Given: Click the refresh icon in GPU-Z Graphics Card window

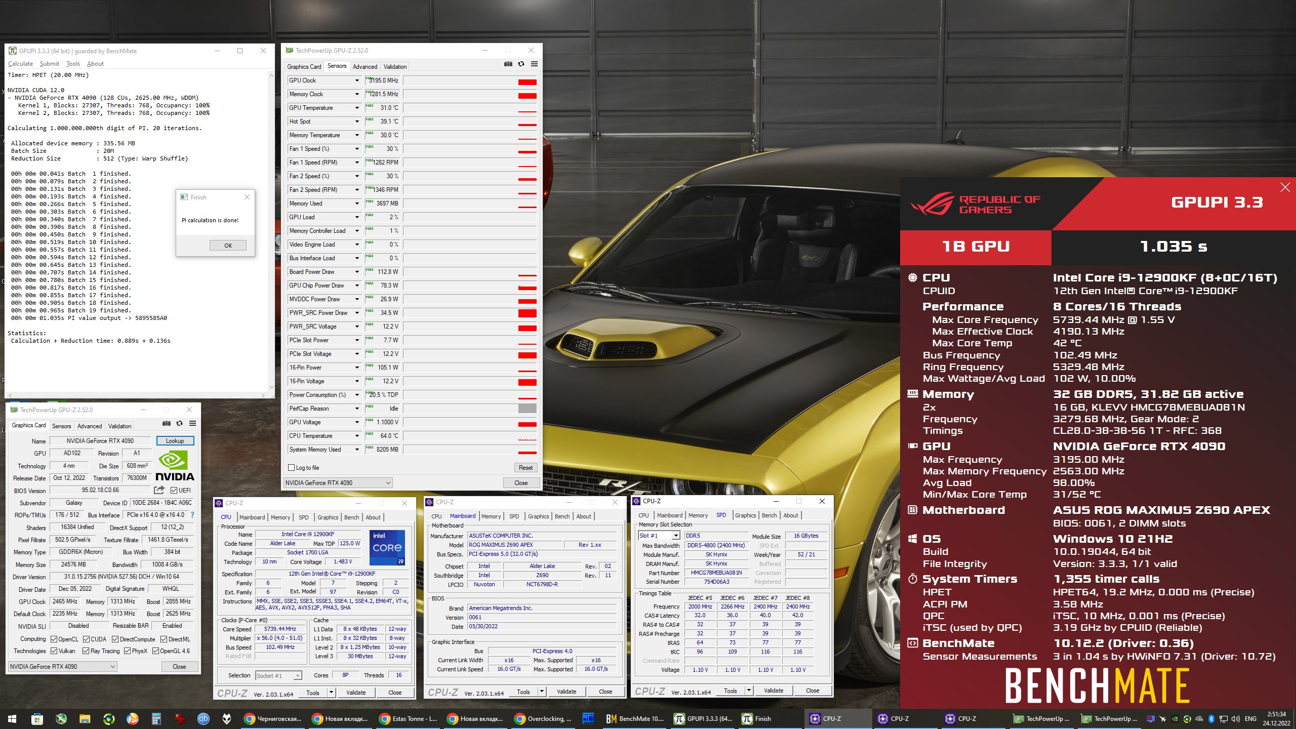Looking at the screenshot, I should [x=179, y=423].
